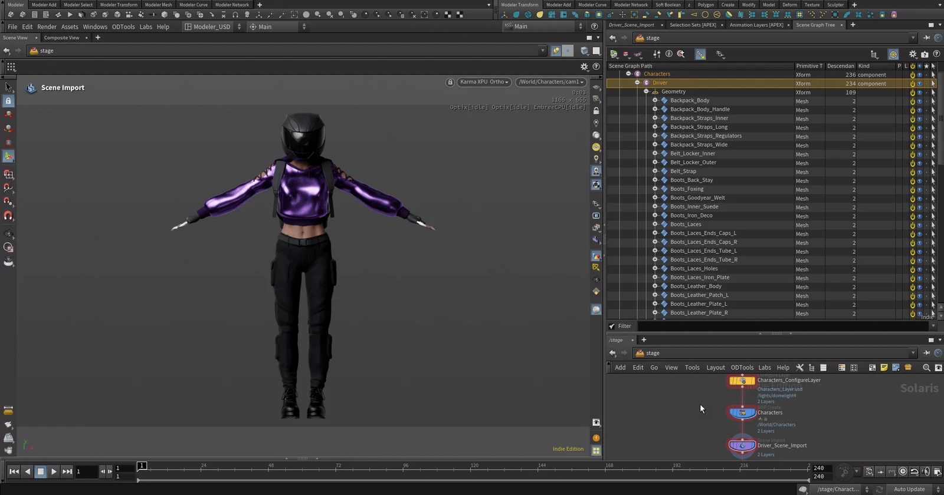
Task: Click the scene graph tree info icon
Action: [x=669, y=54]
